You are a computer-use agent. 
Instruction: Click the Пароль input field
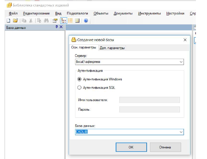149,109
